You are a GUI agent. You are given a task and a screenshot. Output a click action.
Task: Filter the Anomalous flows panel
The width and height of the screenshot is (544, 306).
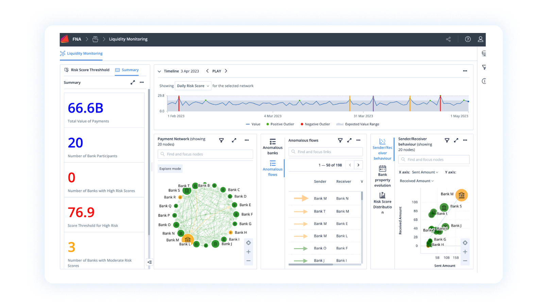(x=340, y=140)
